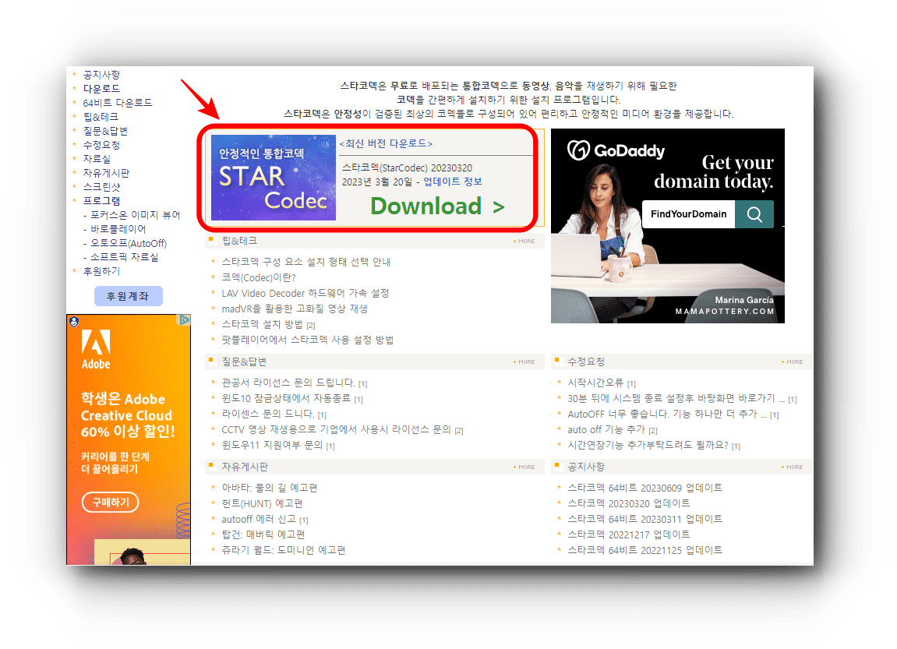897x649 pixels.
Task: Open 프로그램 in the sidebar menu
Action: point(101,201)
